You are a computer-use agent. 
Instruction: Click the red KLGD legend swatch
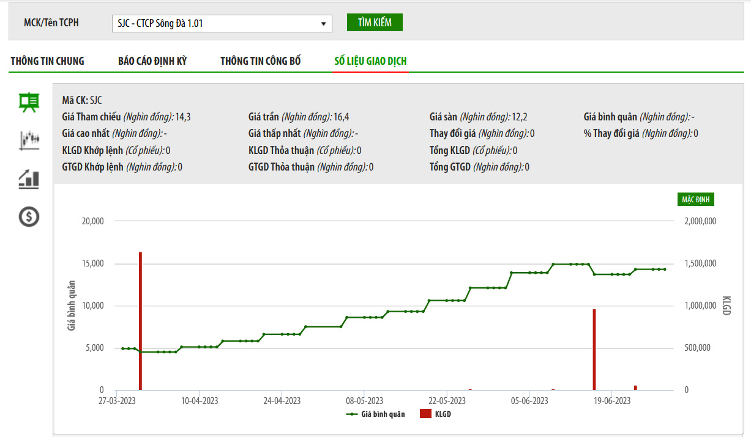(425, 414)
